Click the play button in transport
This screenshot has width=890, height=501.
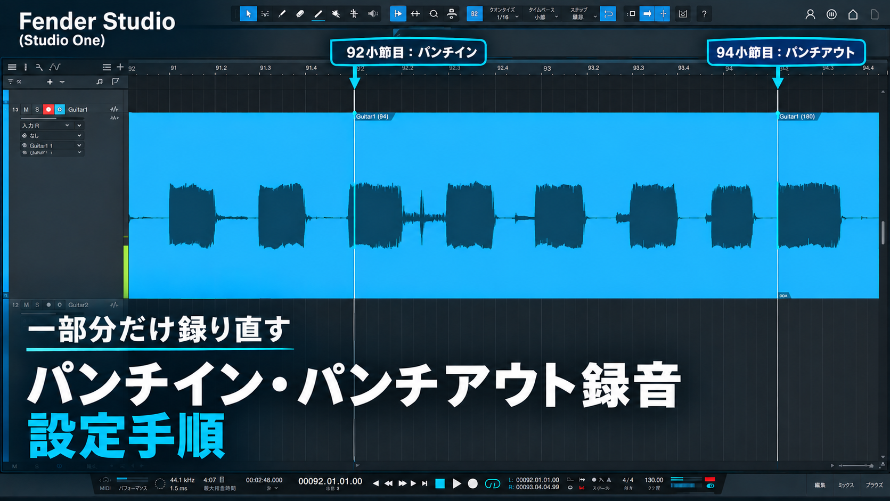[456, 483]
